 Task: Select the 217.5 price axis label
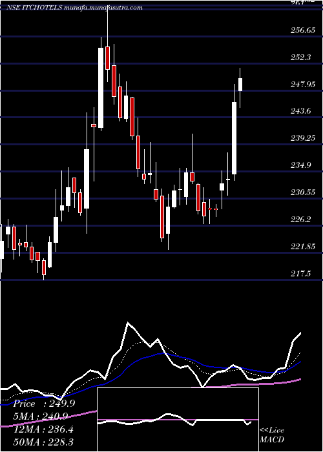[301, 274]
